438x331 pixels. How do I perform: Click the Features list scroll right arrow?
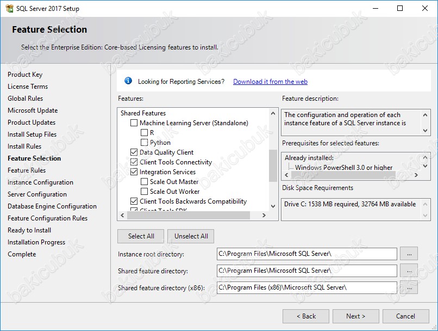264,215
